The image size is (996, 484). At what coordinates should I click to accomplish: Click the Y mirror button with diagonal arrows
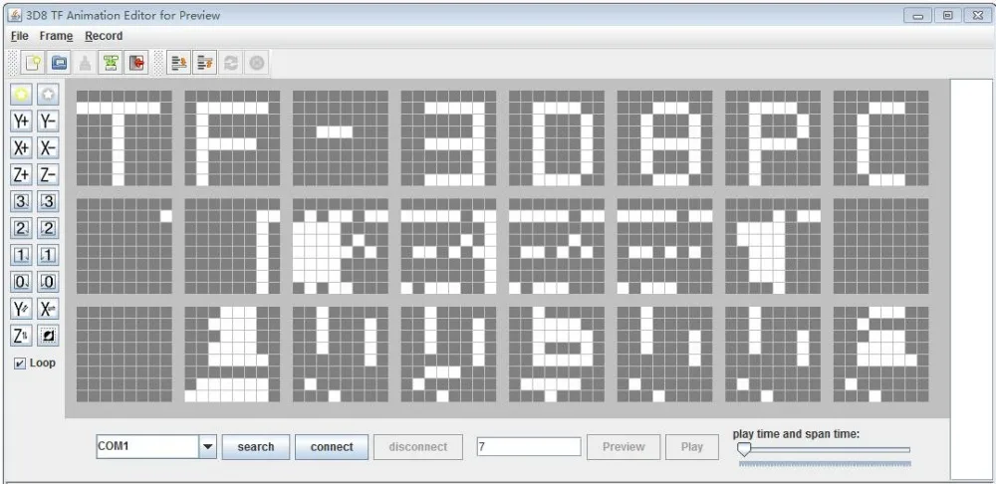[x=22, y=310]
